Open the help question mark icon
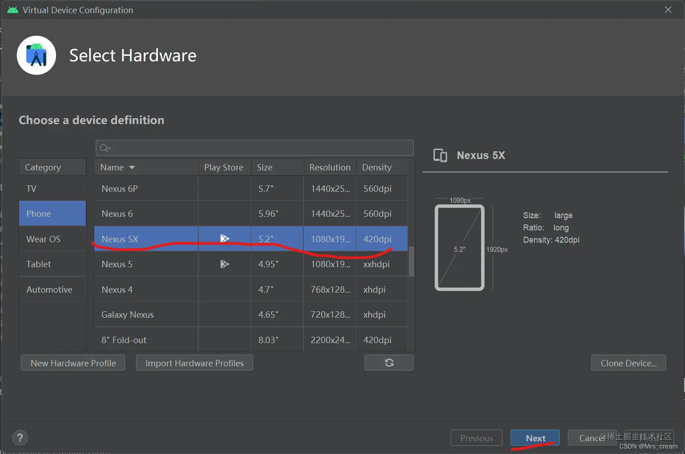Screen dimensions: 685x454 [x=20, y=438]
